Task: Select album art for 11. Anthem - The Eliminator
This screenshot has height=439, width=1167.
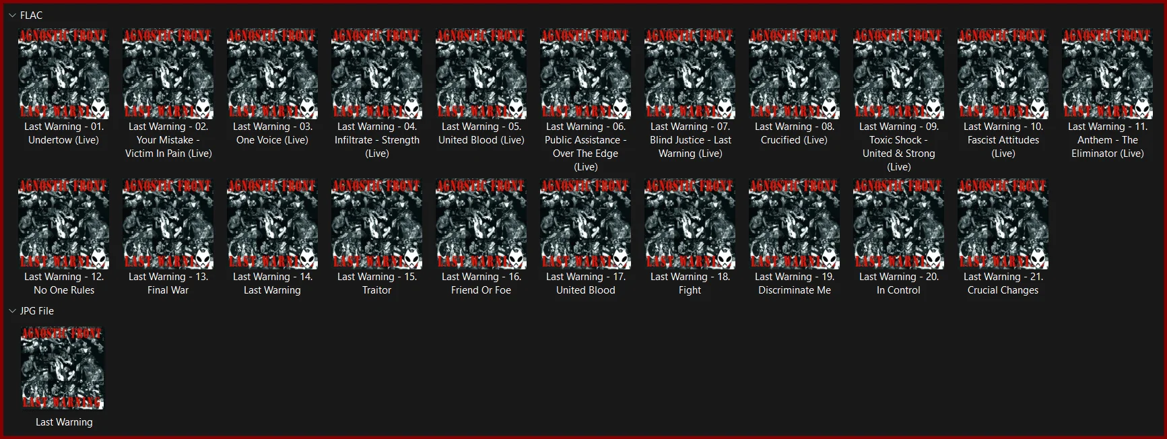Action: point(1108,73)
